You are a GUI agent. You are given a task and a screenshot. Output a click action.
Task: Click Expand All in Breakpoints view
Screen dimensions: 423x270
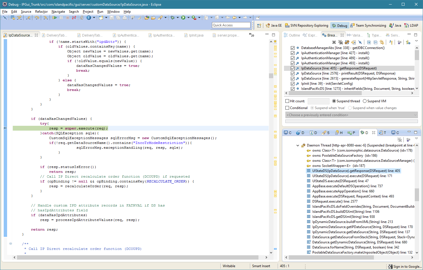pyautogui.click(x=369, y=42)
